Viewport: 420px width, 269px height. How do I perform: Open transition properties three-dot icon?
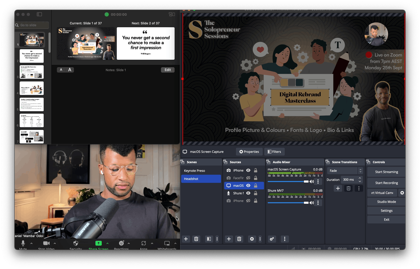(x=359, y=188)
